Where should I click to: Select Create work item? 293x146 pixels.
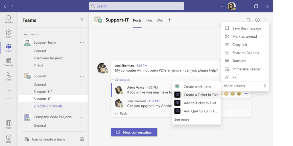tap(196, 87)
